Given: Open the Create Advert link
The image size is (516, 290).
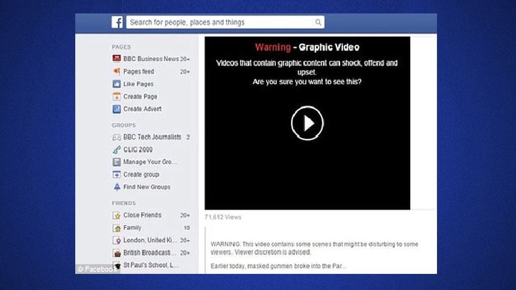Looking at the screenshot, I should [x=142, y=109].
